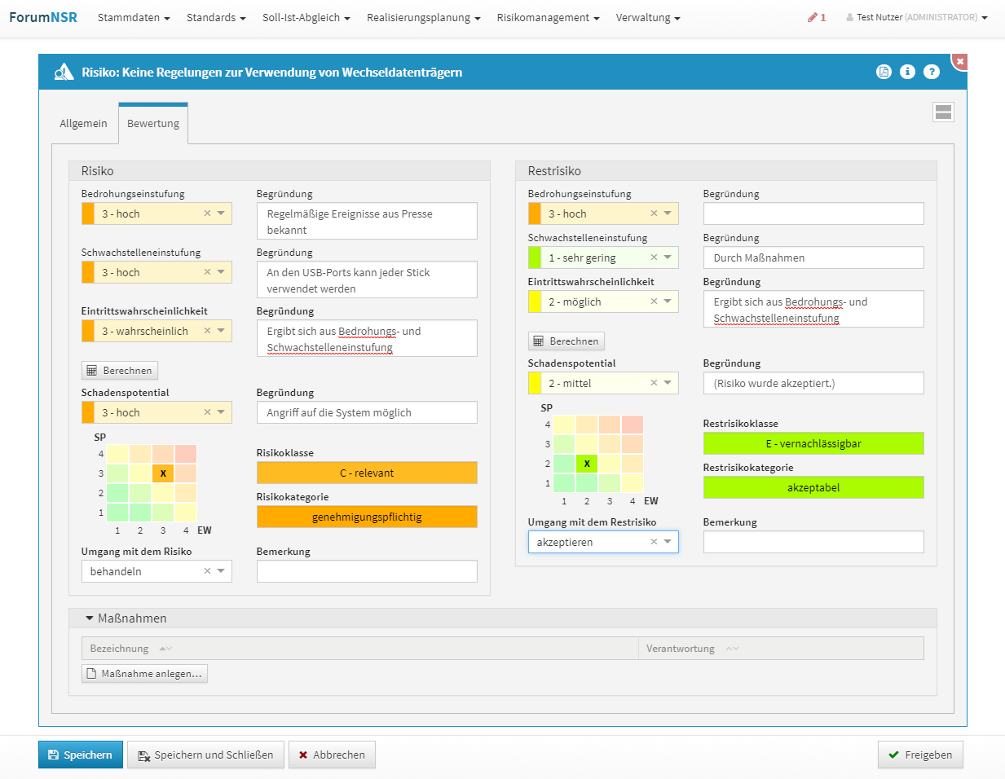The image size is (1005, 779).
Task: Clear the Risiko Bedrohungseinstufung selection with X
Action: click(207, 213)
